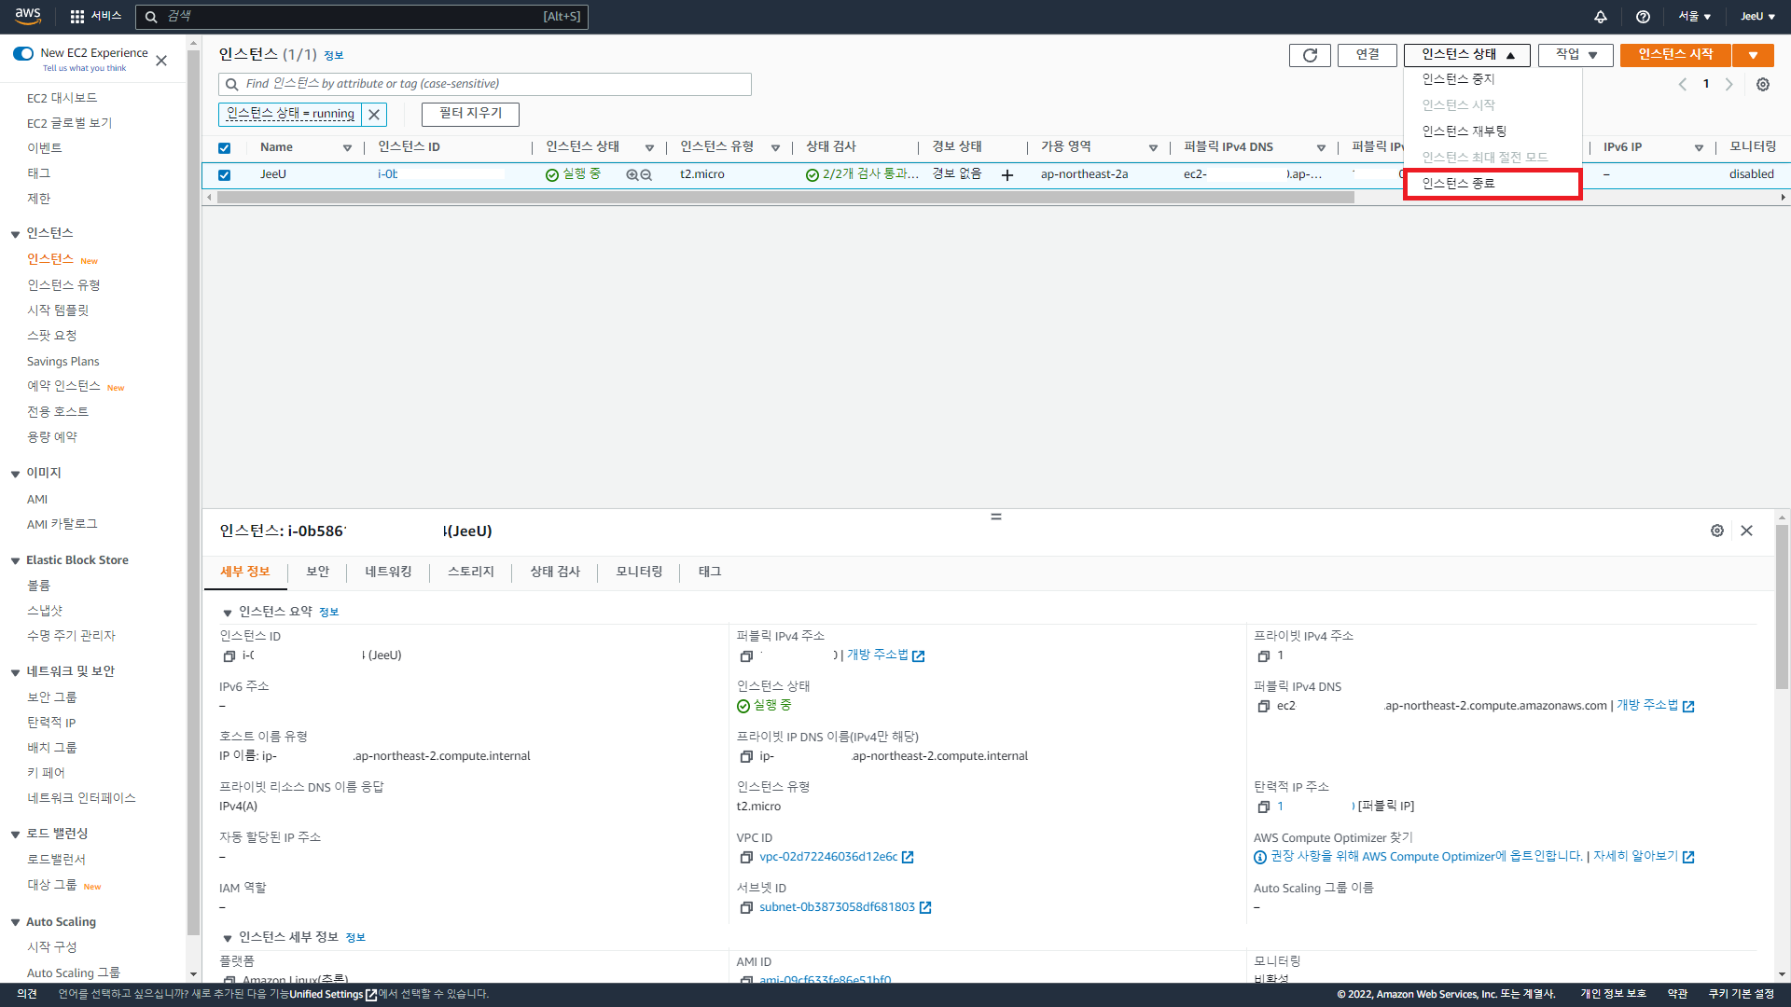
Task: Click the zoom-in icon beside instance state
Action: (632, 175)
